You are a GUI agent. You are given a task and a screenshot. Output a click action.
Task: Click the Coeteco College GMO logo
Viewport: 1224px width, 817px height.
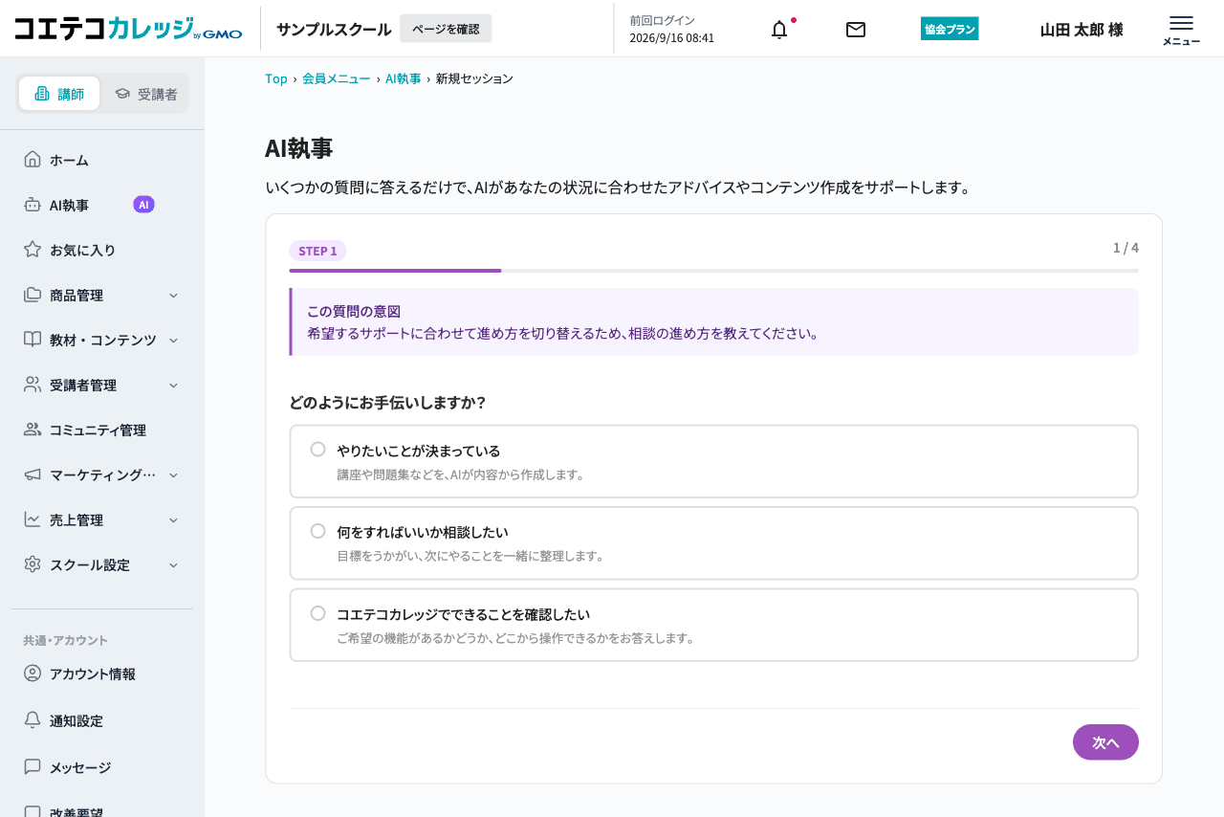[128, 29]
